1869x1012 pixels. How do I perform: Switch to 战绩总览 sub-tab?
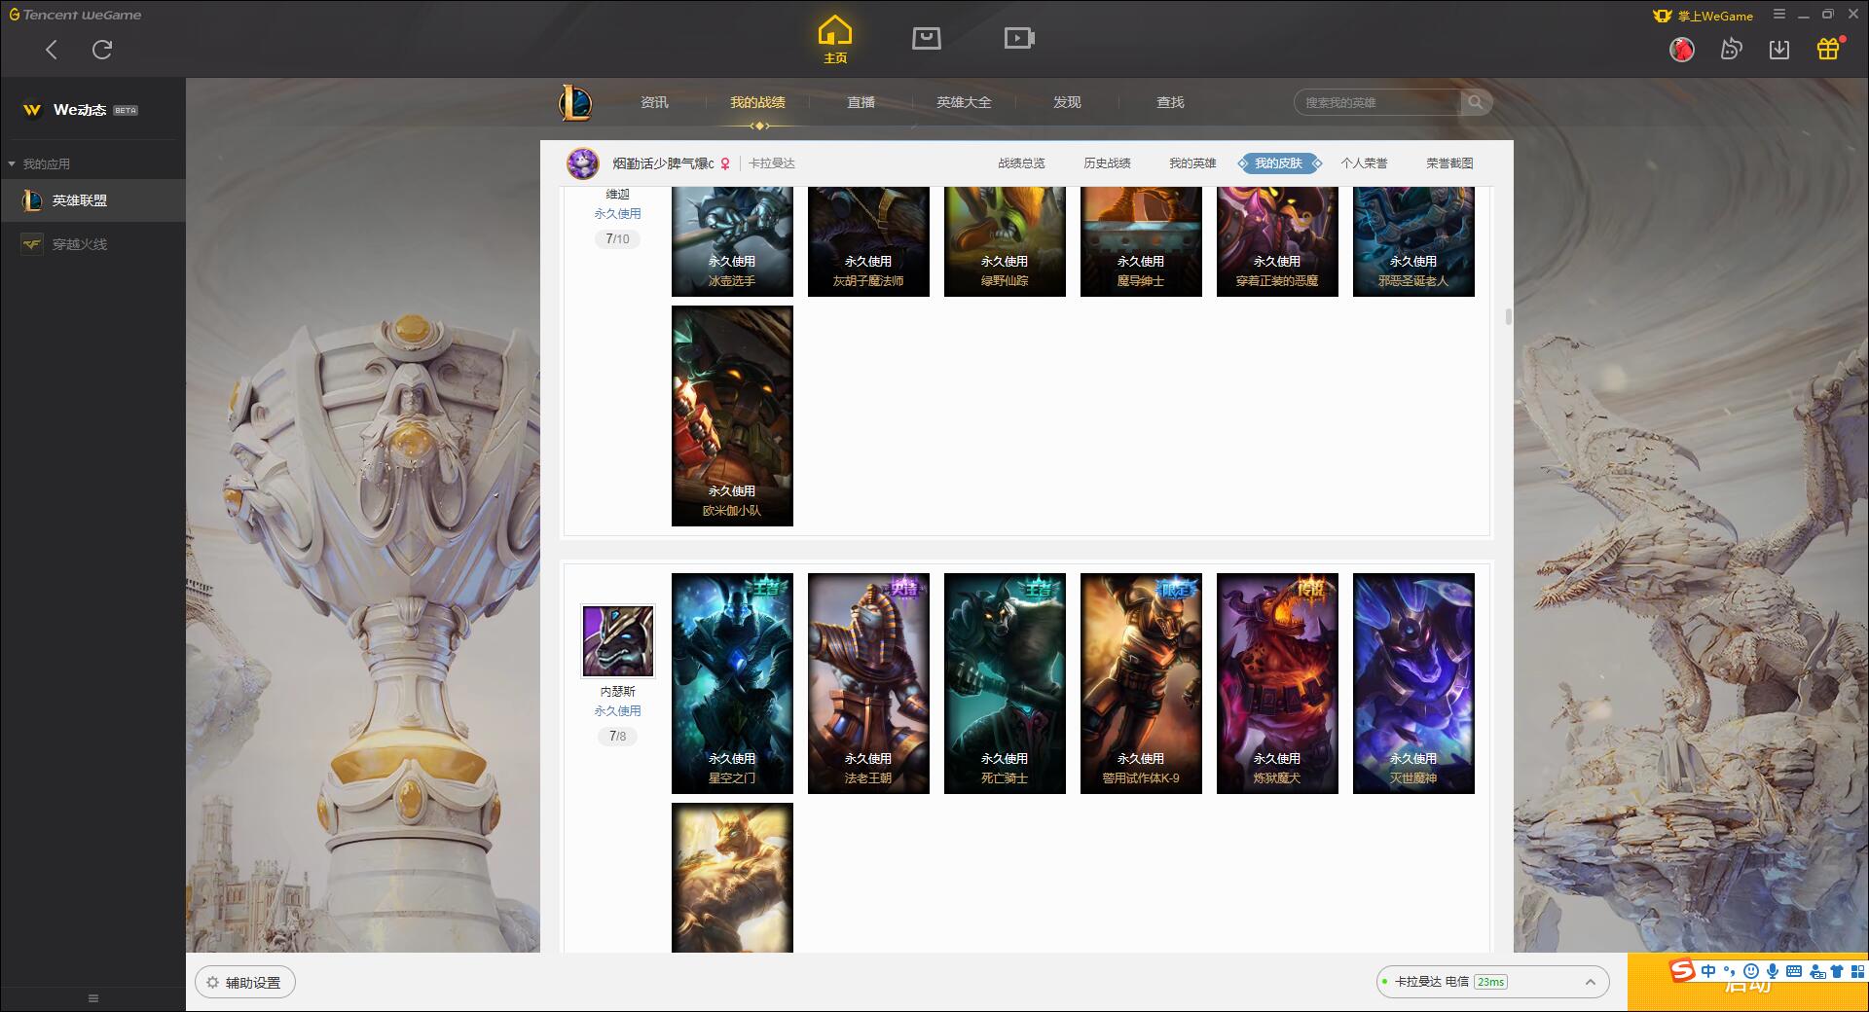[1021, 163]
